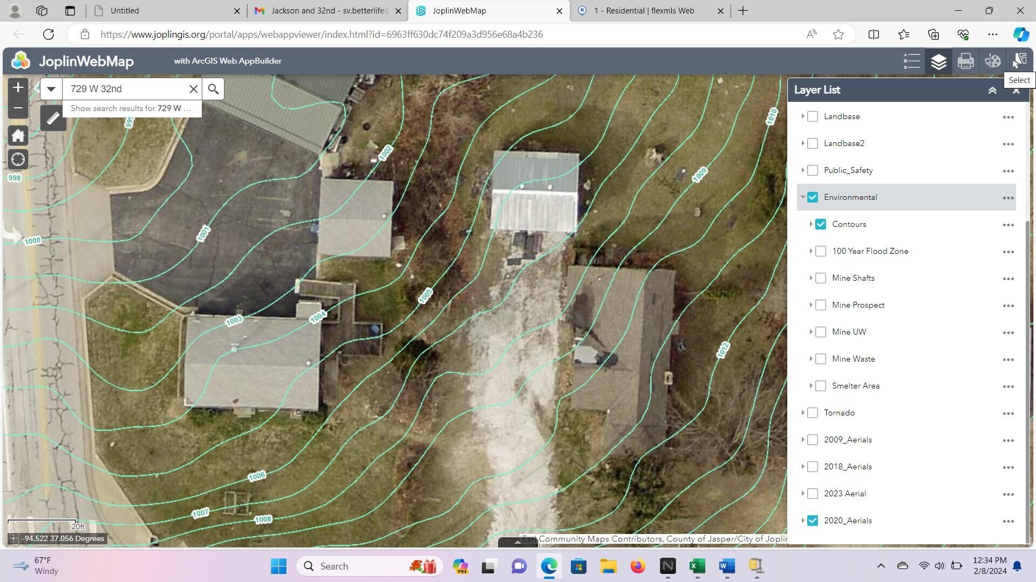Open search source dropdown arrow
The image size is (1036, 582).
pyautogui.click(x=51, y=89)
